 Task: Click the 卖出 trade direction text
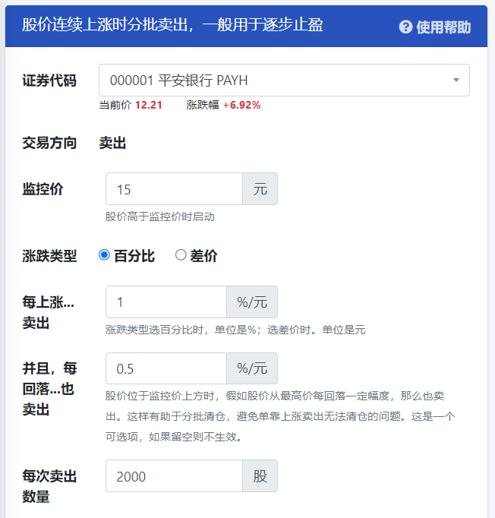pyautogui.click(x=112, y=143)
